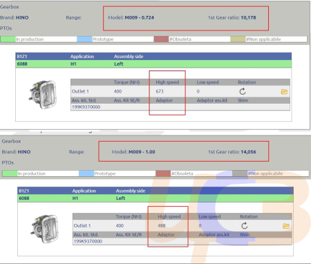Click the 6088 code in the M009 - 1.00 panel
The height and width of the screenshot is (264, 311).
pos(24,198)
